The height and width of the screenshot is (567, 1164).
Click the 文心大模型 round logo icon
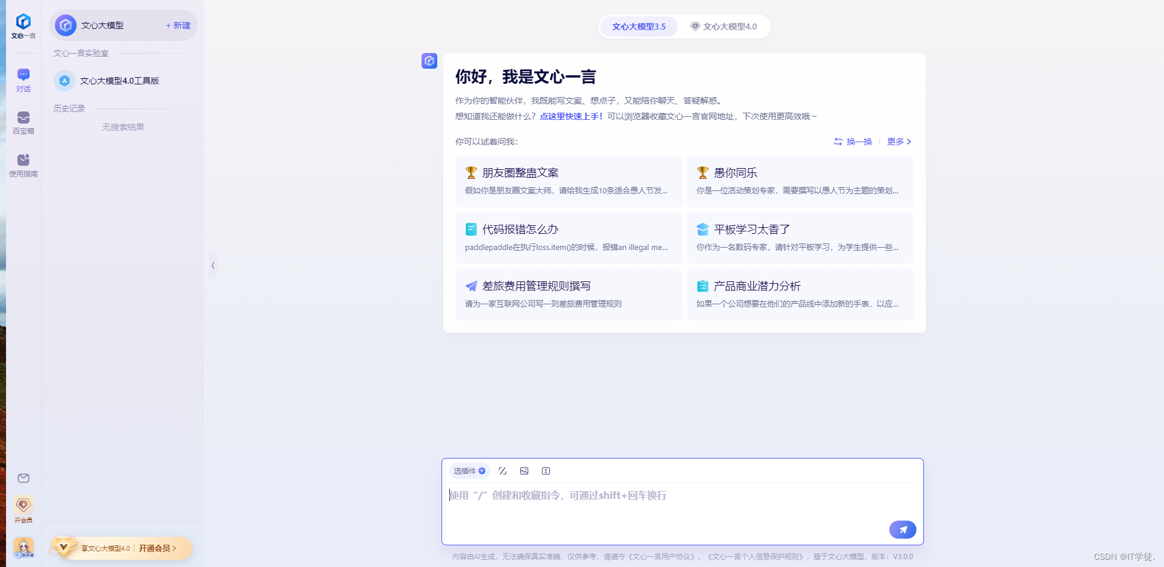coord(66,25)
